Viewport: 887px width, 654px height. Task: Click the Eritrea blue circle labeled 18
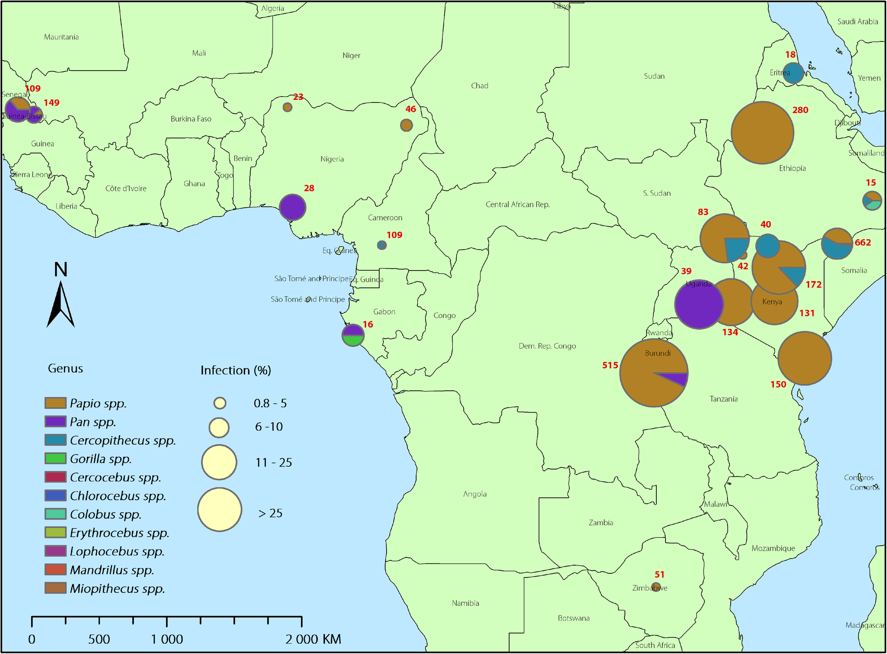(794, 73)
